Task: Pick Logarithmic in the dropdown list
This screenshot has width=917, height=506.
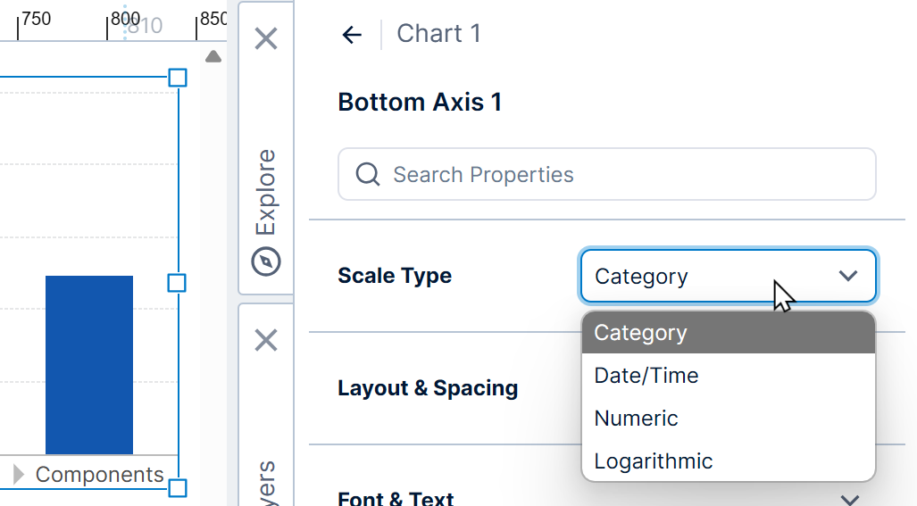Action: coord(654,461)
